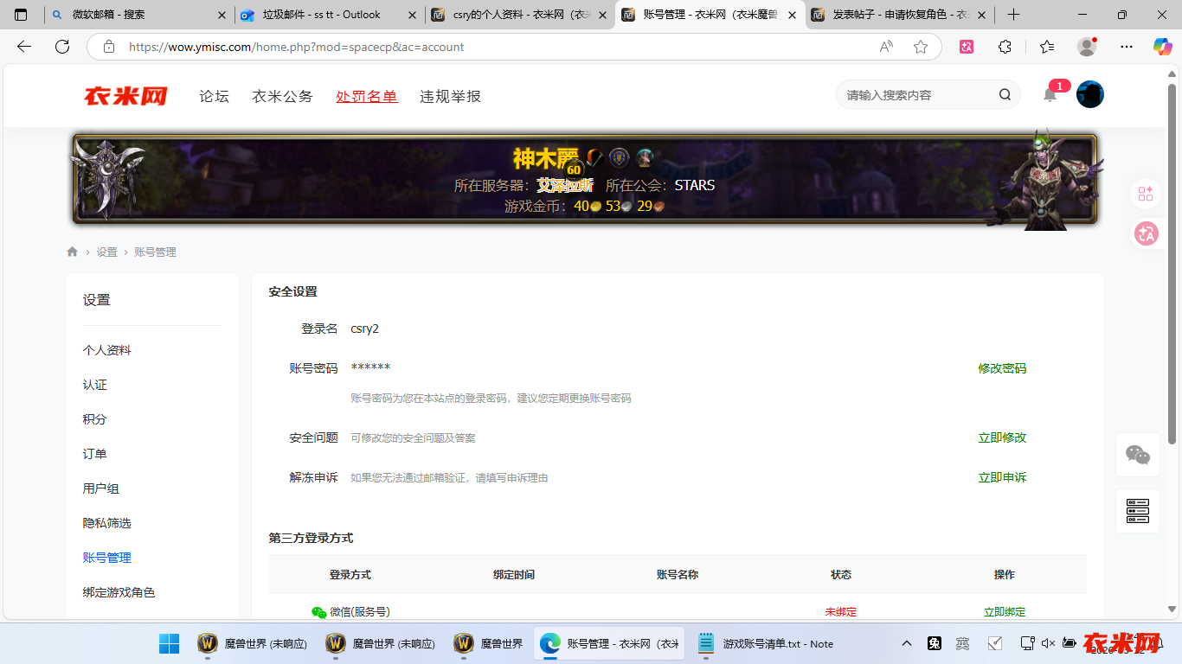Viewport: 1182px width, 664px height.
Task: Switch to 发表帖子 - 申请恢复角色 tab
Action: 898,15
